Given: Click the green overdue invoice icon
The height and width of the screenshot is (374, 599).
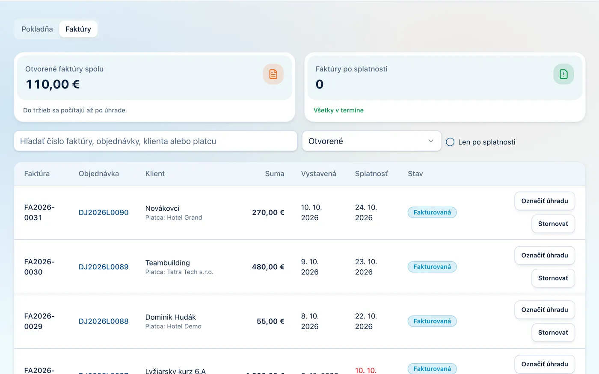Looking at the screenshot, I should pyautogui.click(x=563, y=74).
